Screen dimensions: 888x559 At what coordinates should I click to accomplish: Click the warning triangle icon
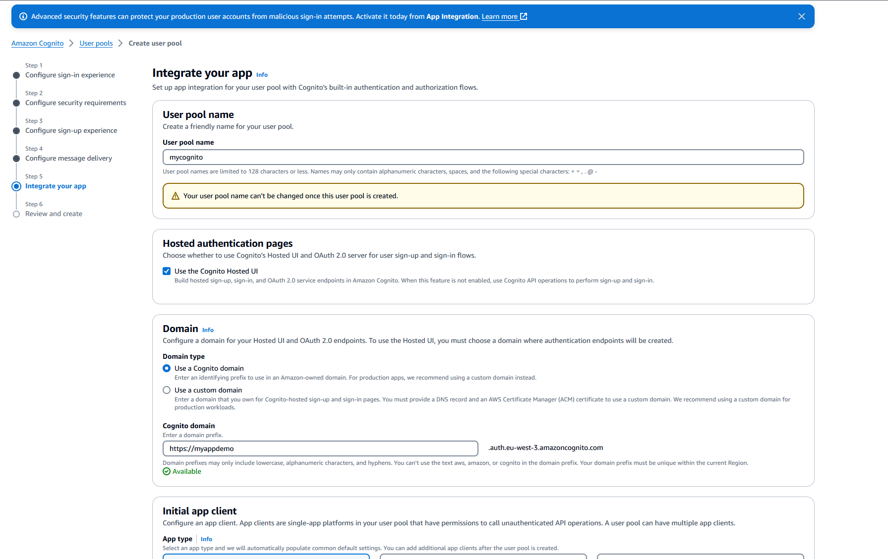[x=175, y=196]
